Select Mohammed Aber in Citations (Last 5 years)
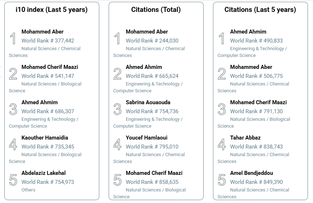This screenshot has height=203, width=313. point(251,67)
